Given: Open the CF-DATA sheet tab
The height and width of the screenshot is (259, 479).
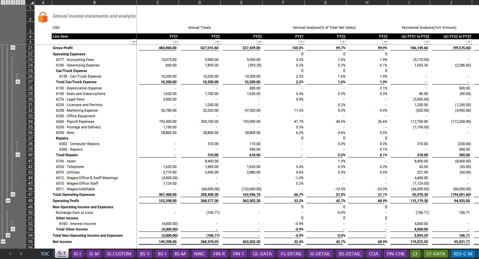Looking at the screenshot, I should coord(435,254).
